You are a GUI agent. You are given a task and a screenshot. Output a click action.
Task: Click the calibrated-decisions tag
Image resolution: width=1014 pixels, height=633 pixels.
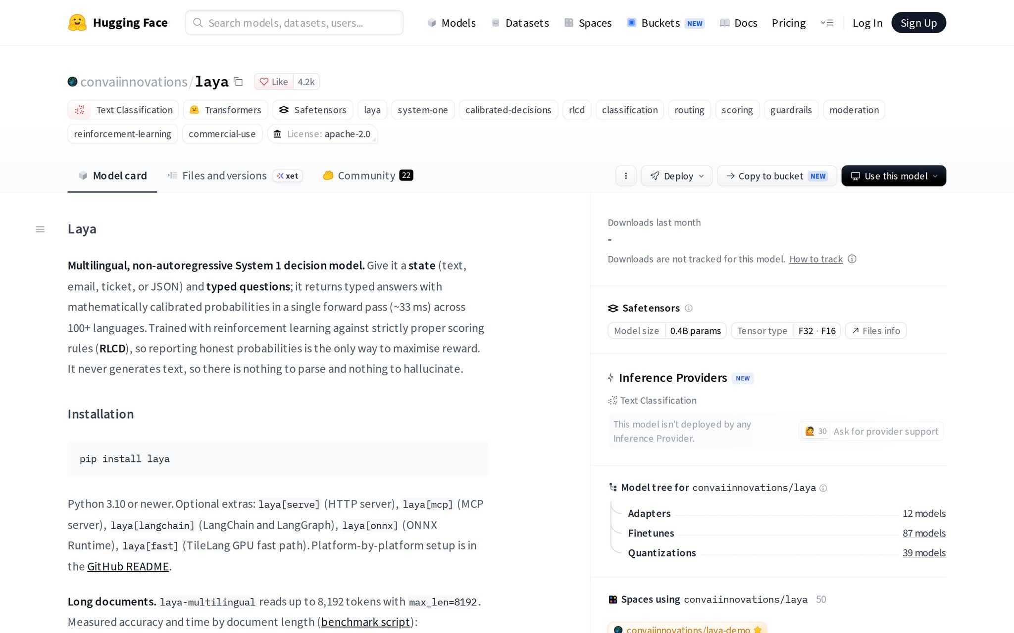point(508,110)
